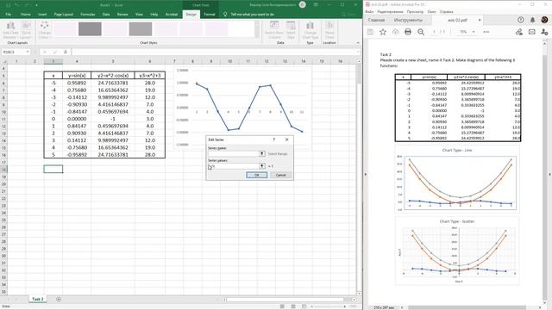Screen dimensions: 552x310
Task: Switch to Format chart tools tab
Action: (209, 15)
